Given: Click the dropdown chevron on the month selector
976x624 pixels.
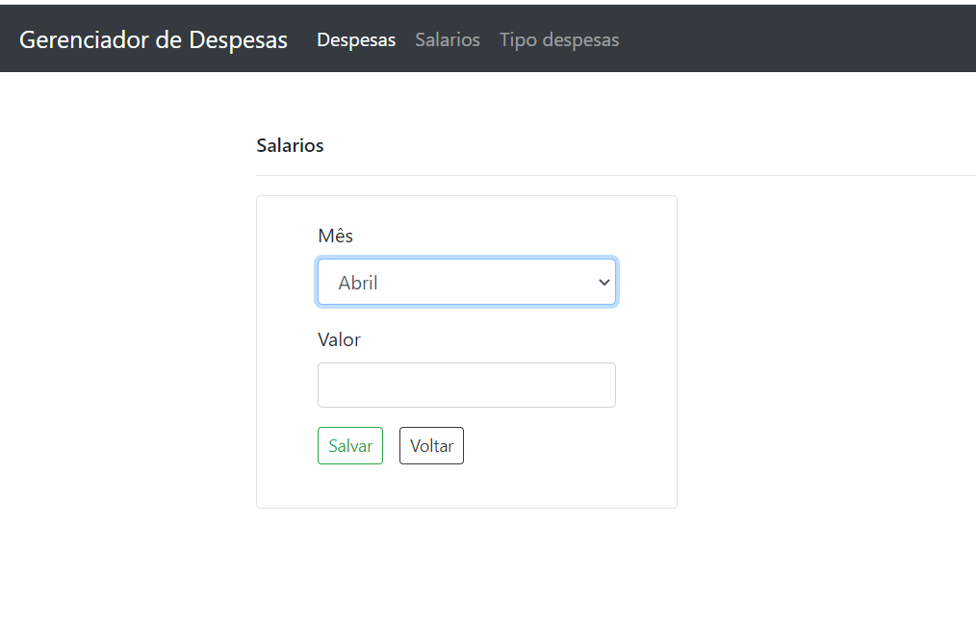Looking at the screenshot, I should [x=604, y=282].
